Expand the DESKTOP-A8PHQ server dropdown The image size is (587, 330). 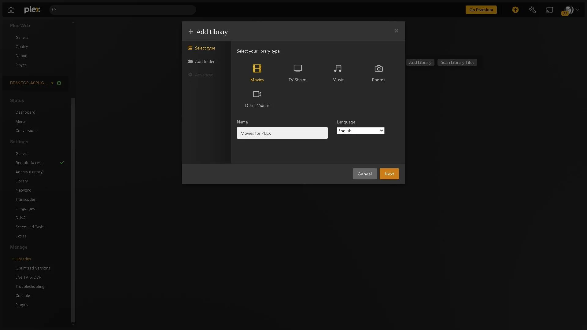[x=52, y=83]
